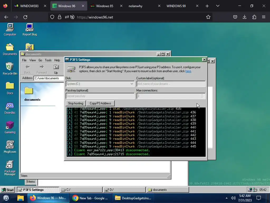Viewport: 270px width, 203px height.
Task: Click the Firefox back navigation arrow
Action: (6, 17)
